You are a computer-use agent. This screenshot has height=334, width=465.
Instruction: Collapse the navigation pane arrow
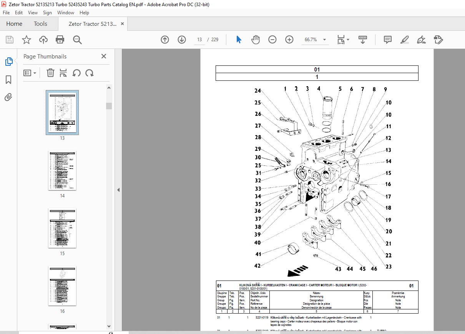coord(118,190)
